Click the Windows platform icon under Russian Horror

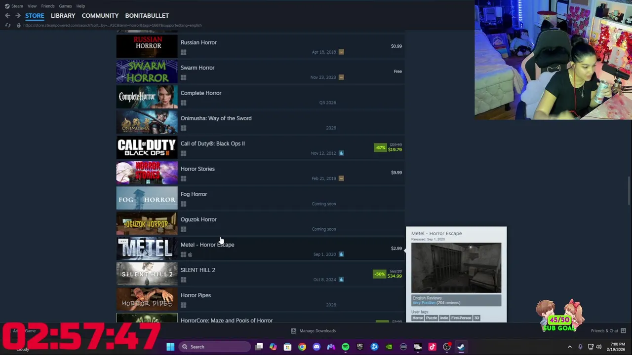(x=183, y=52)
